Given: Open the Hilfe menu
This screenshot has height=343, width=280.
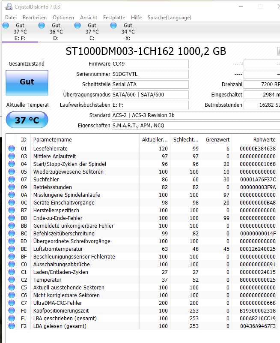Looking at the screenshot, I should (136, 18).
